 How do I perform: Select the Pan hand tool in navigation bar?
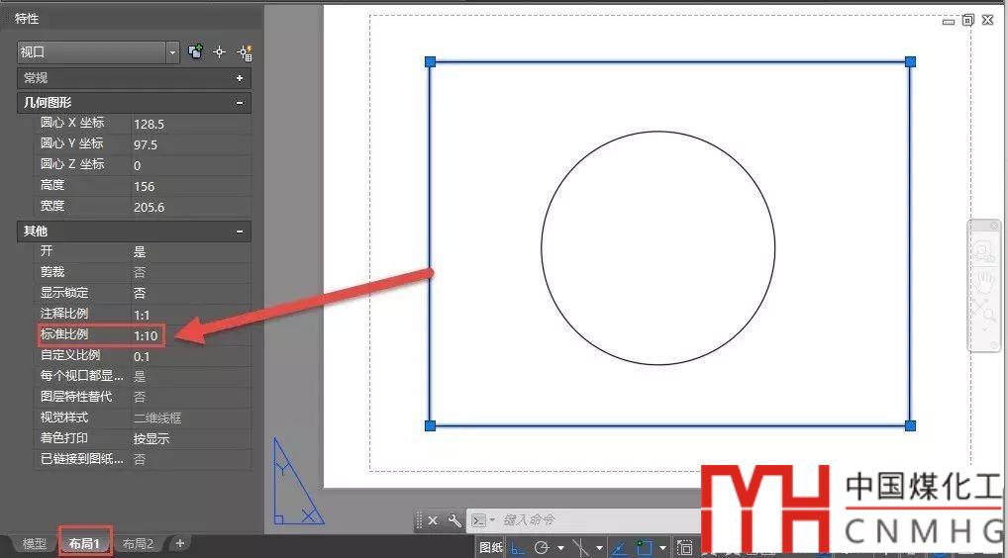(x=985, y=282)
